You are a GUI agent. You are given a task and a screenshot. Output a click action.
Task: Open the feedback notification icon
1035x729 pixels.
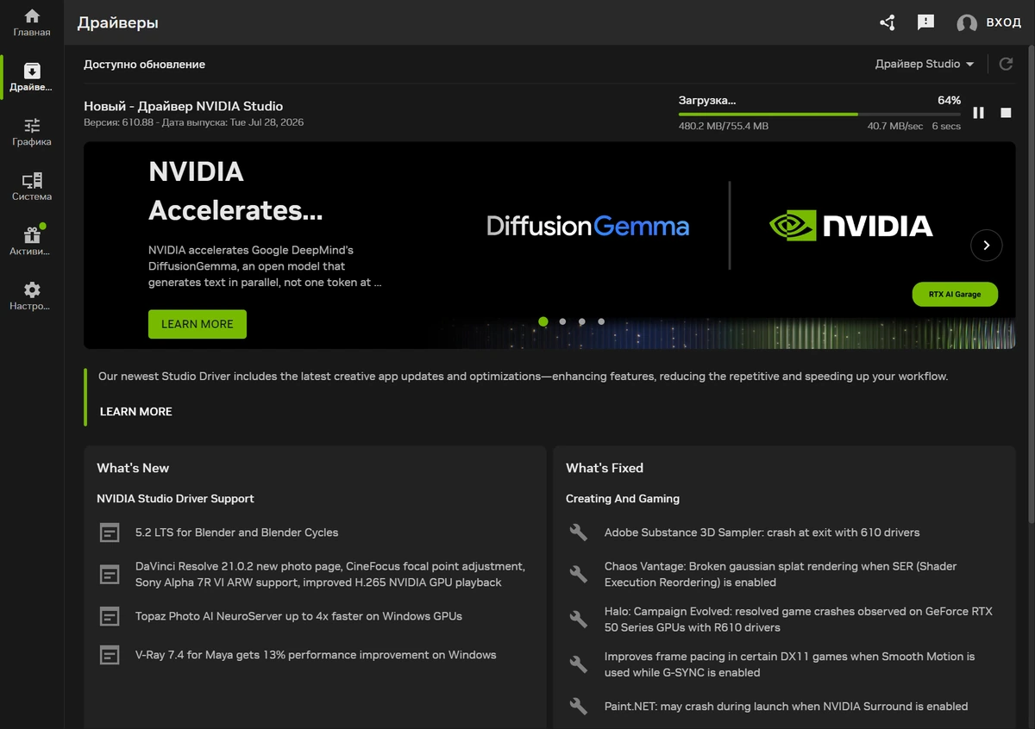925,22
